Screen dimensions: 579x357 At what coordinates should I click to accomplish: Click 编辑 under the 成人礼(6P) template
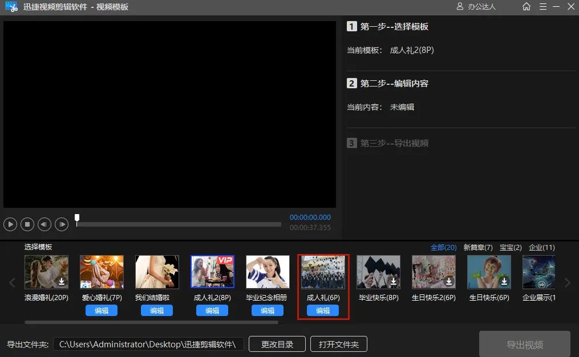coord(323,310)
